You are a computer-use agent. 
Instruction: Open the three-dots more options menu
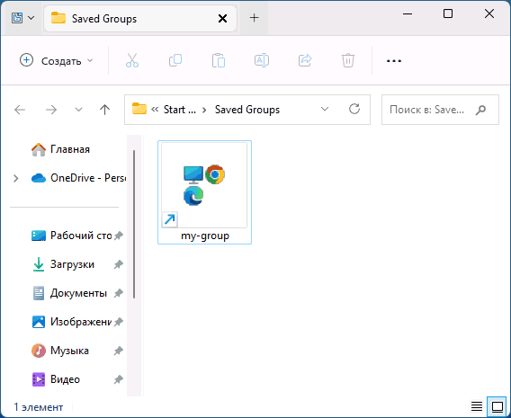[x=394, y=61]
